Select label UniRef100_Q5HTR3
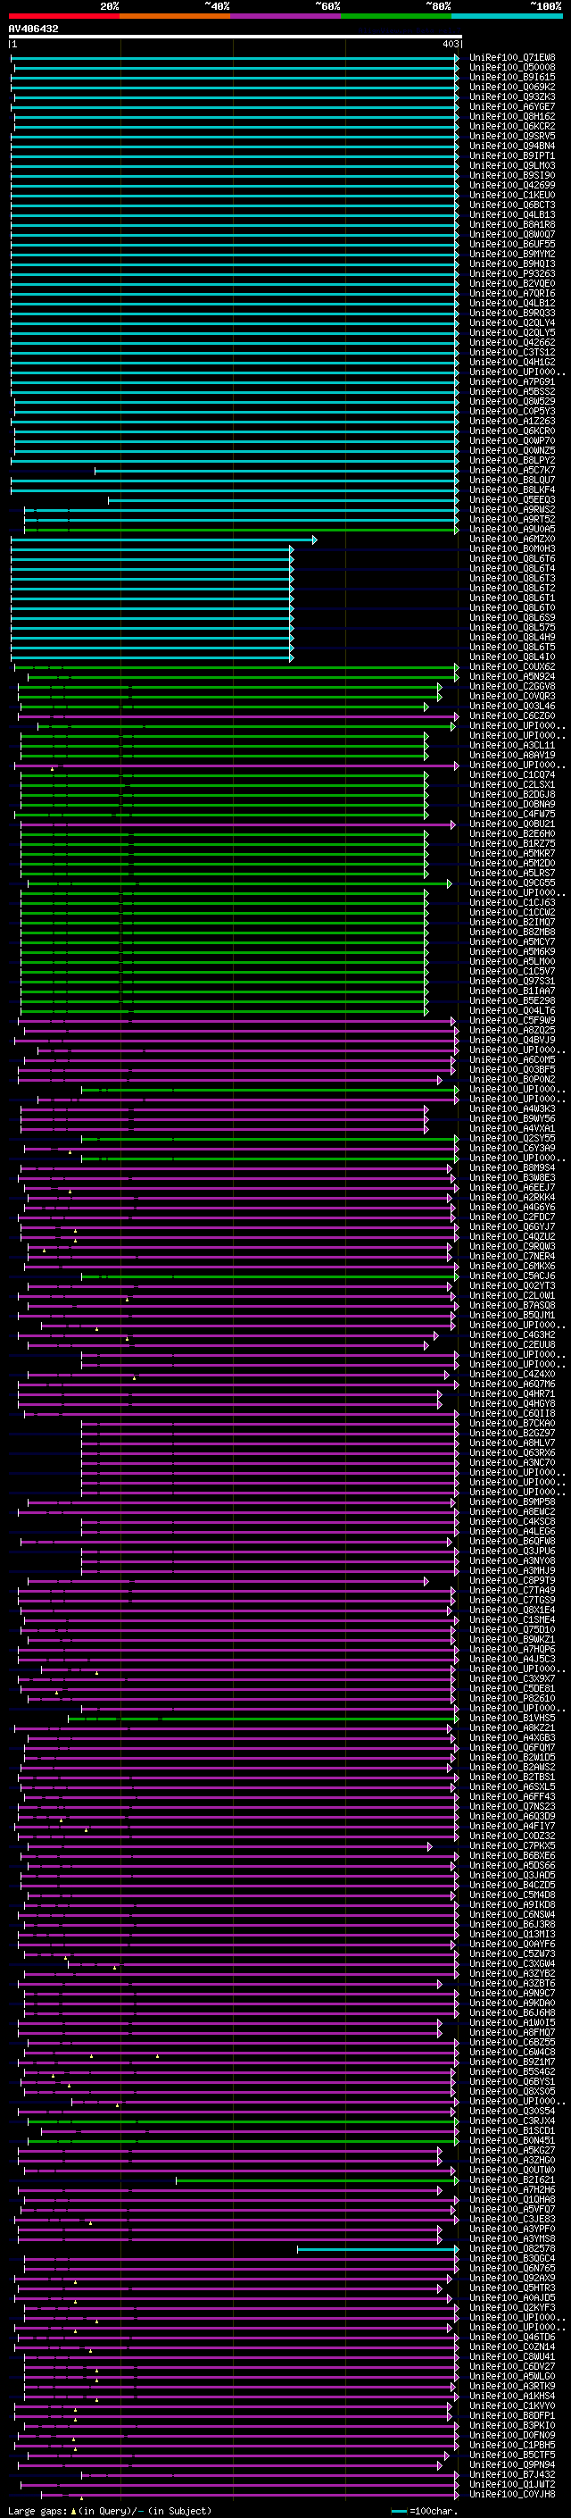This screenshot has height=2518, width=571. tap(512, 2288)
